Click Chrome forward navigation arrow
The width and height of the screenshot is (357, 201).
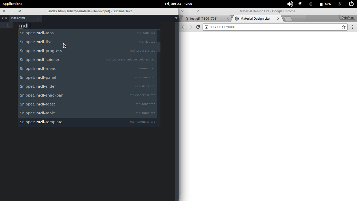[x=191, y=27]
